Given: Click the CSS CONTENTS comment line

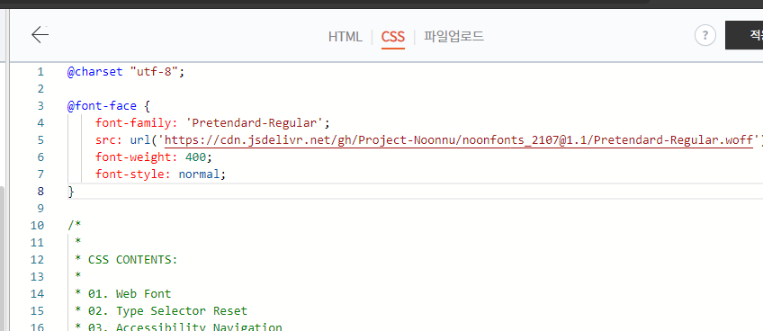Looking at the screenshot, I should (127, 259).
